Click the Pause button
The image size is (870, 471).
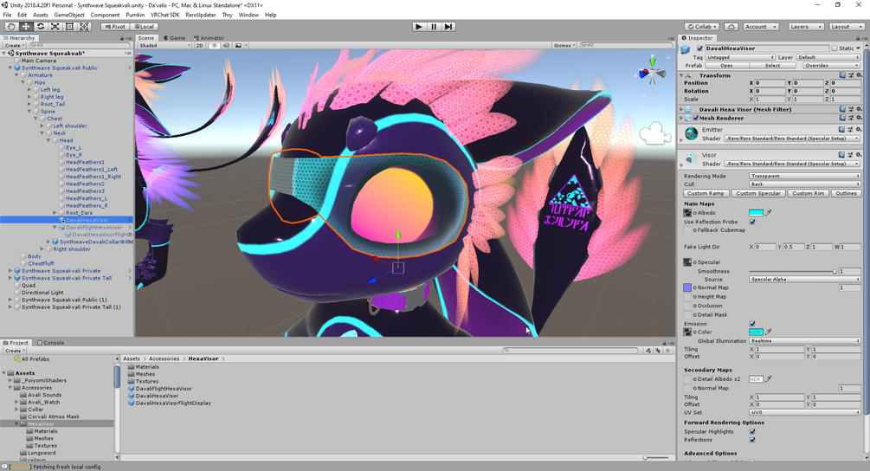[434, 27]
